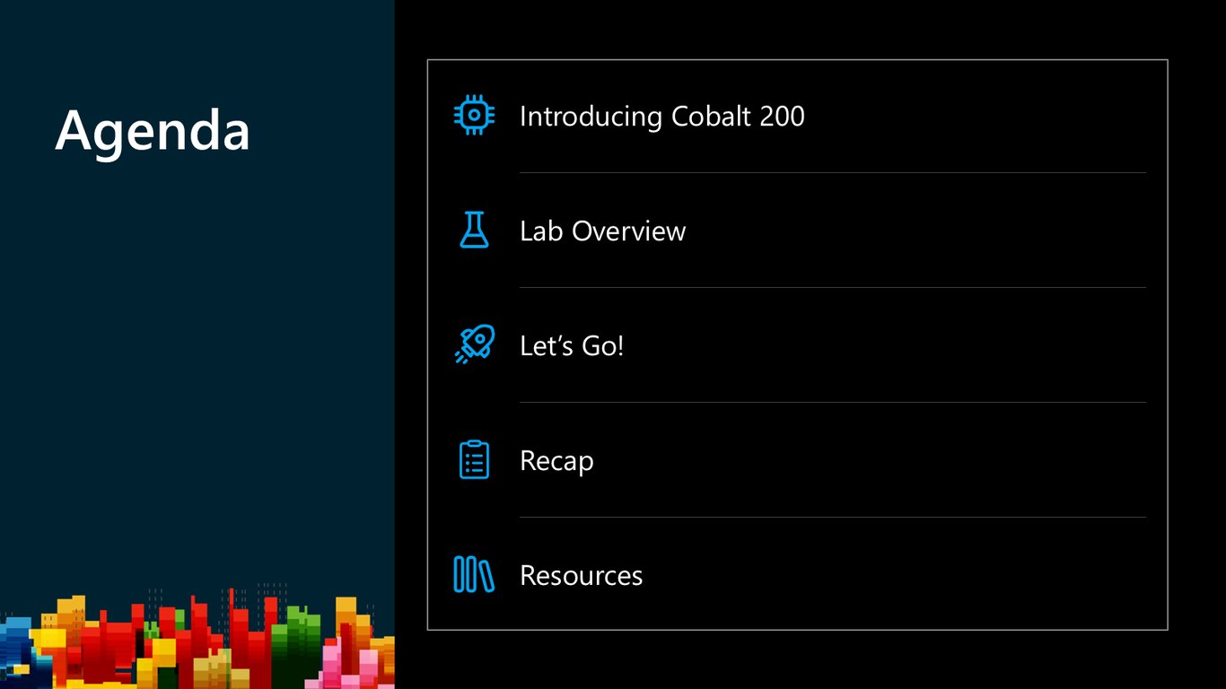
Task: Click divider line between Recap and Resources
Action: tap(832, 517)
